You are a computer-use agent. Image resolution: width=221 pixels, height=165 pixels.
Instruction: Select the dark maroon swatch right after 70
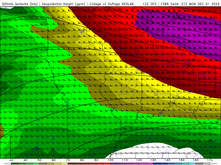pos(72,163)
